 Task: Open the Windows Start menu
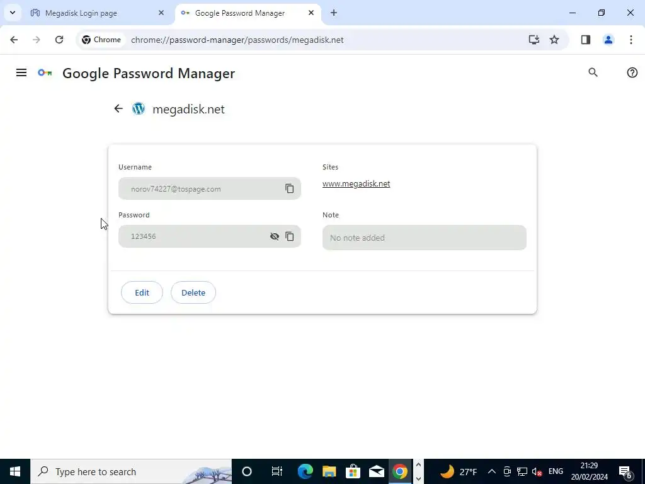(x=15, y=471)
